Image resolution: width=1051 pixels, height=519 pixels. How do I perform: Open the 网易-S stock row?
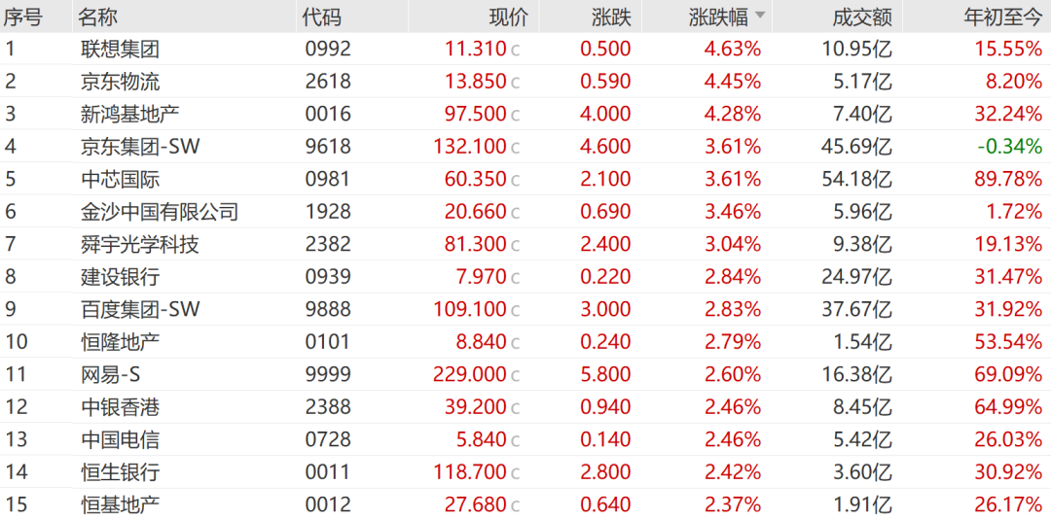[115, 374]
